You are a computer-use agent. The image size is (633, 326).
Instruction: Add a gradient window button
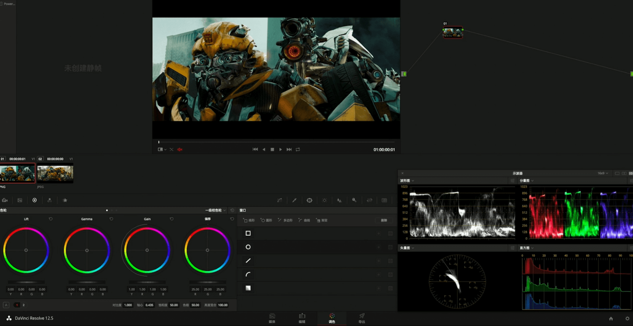[322, 220]
